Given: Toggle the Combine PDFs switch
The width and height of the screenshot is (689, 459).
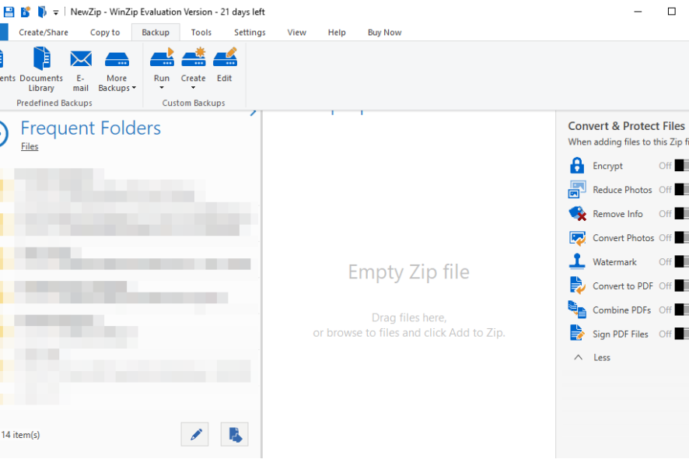Looking at the screenshot, I should point(681,310).
